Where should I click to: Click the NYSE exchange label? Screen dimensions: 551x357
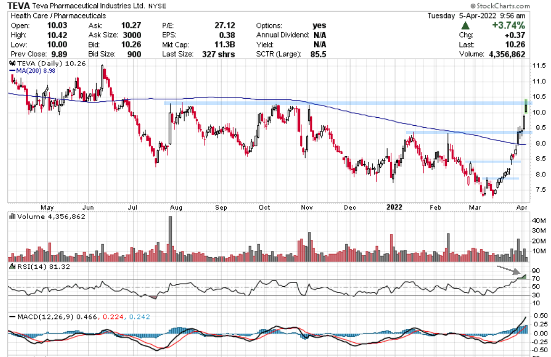pyautogui.click(x=158, y=6)
